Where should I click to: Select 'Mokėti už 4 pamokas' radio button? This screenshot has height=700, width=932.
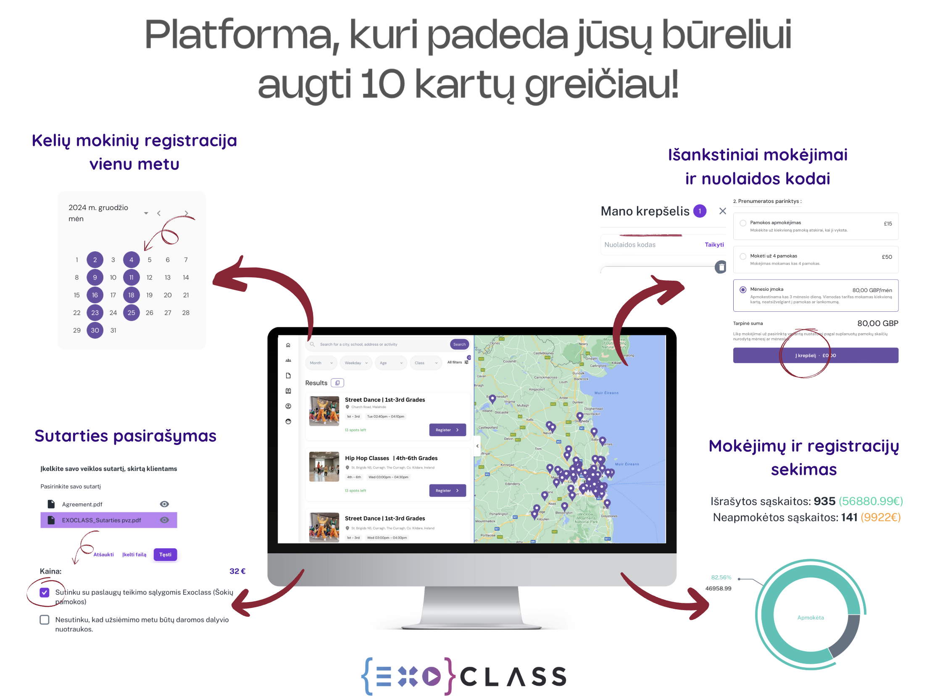pyautogui.click(x=743, y=256)
